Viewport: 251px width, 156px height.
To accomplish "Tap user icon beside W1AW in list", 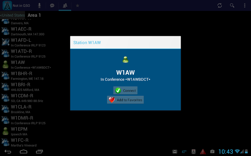I will click(5, 65).
